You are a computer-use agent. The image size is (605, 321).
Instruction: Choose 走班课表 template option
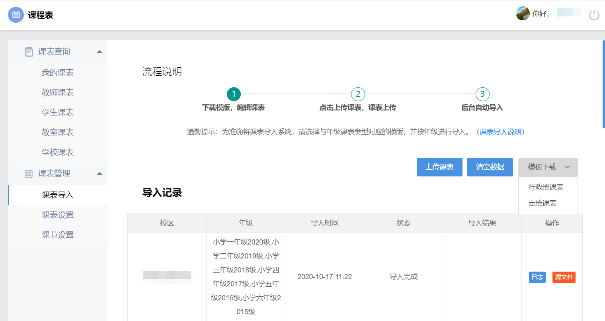543,203
